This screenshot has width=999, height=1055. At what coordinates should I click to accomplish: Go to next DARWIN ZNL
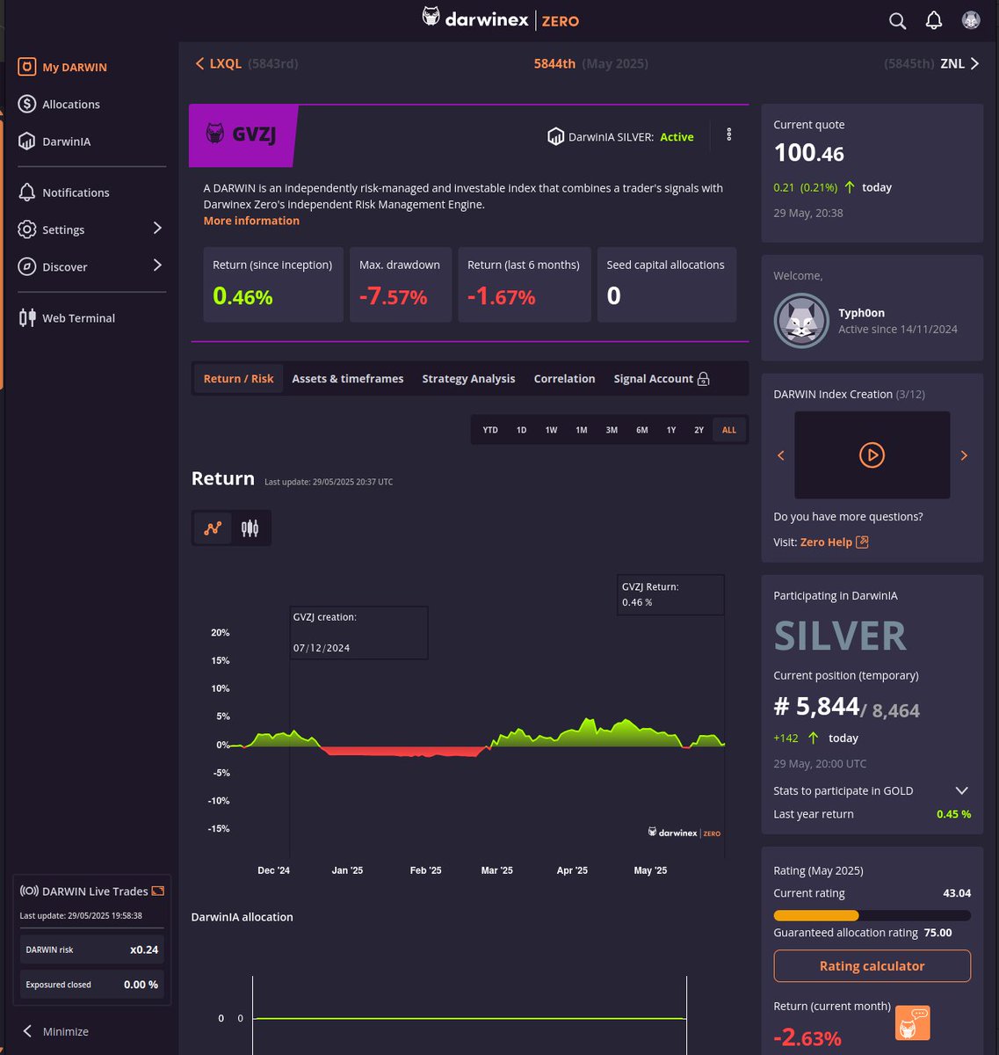(x=959, y=63)
